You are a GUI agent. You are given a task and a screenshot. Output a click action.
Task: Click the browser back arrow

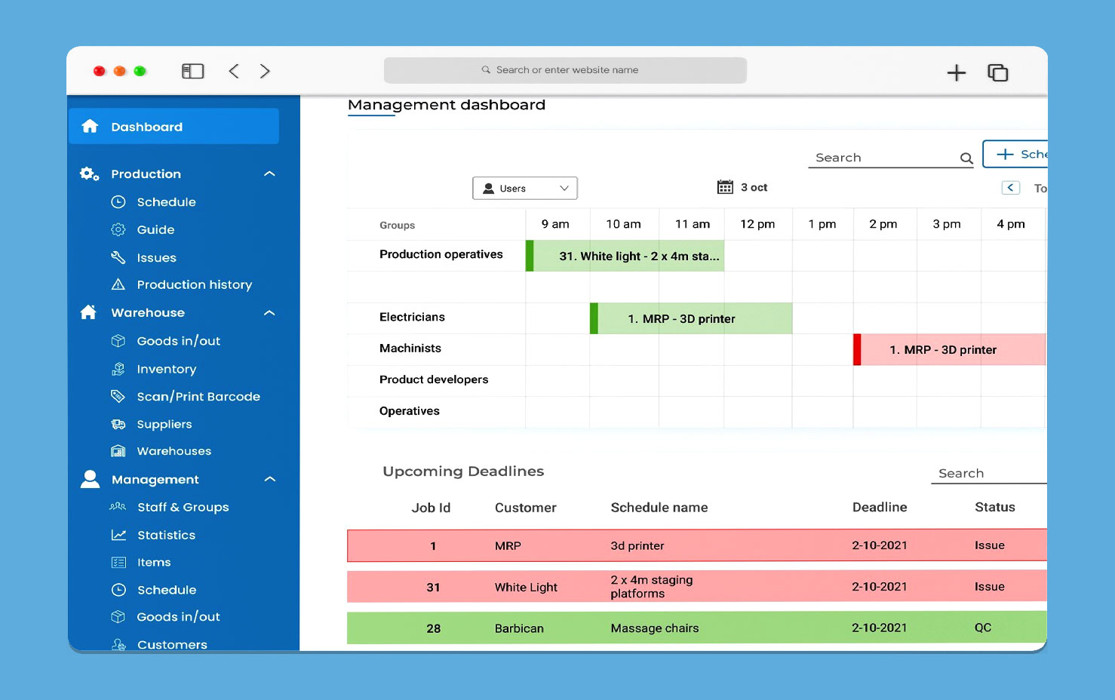tap(234, 71)
